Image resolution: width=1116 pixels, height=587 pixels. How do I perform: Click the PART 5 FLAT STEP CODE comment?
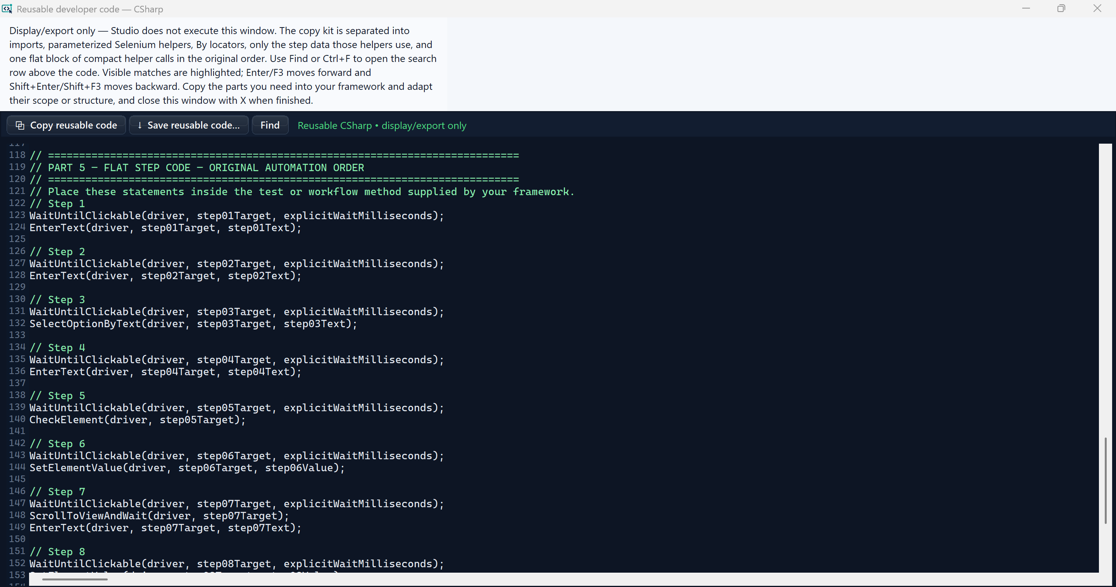(x=197, y=168)
